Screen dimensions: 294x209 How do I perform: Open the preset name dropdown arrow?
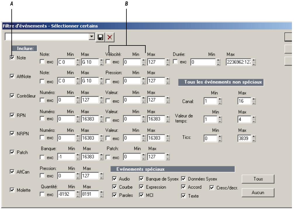tap(92, 36)
